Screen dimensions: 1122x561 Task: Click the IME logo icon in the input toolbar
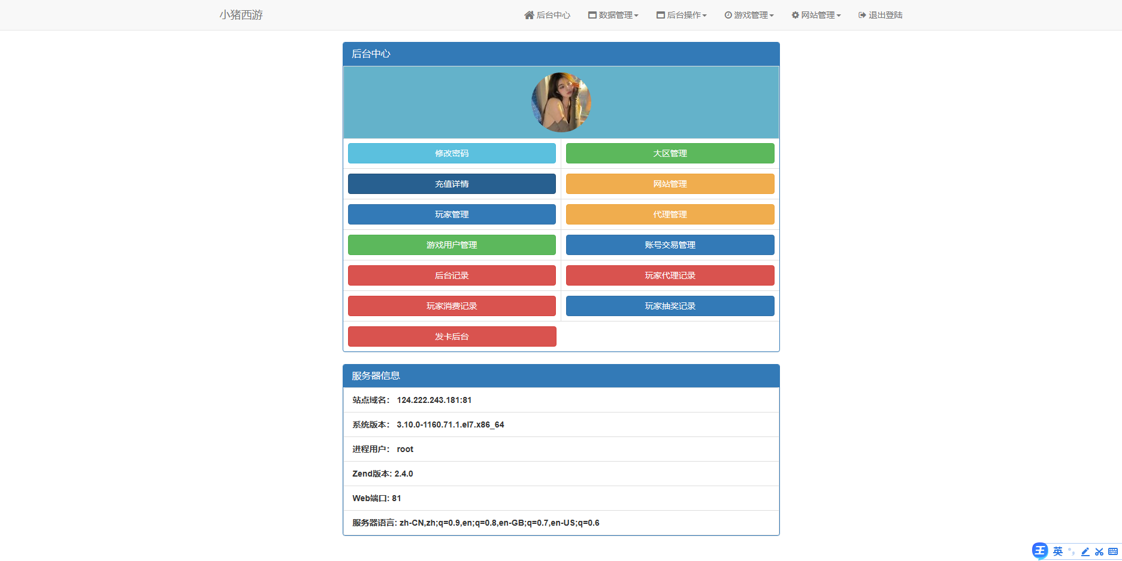tap(1040, 551)
